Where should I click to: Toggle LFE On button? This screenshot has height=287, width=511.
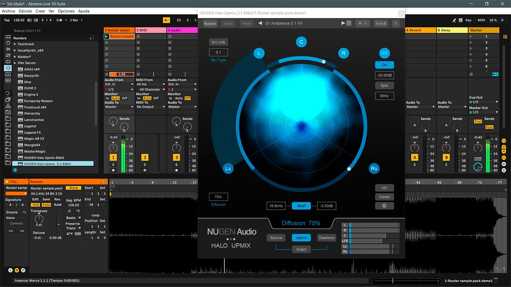(x=384, y=65)
